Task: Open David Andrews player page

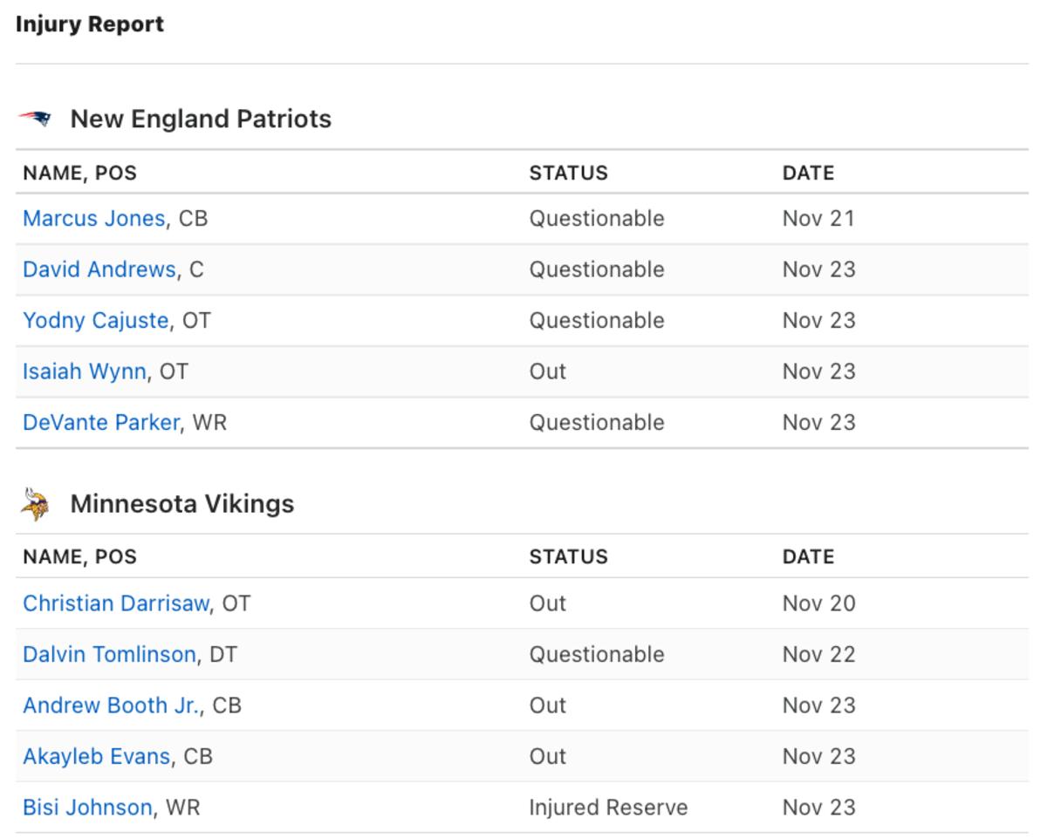Action: pos(99,269)
